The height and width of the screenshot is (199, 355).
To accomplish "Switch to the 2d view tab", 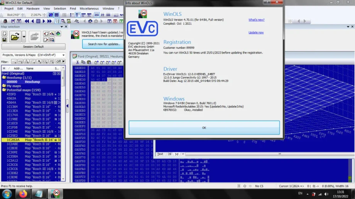I will [x=169, y=154].
